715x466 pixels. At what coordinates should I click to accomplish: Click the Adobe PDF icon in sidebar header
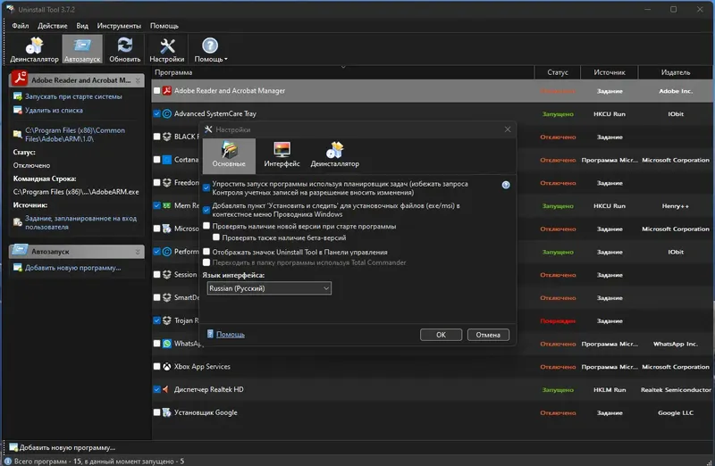tap(20, 78)
